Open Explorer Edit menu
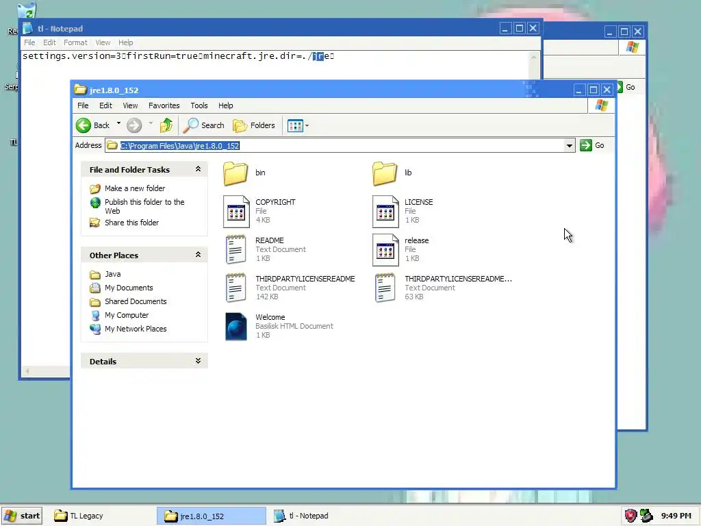 pyautogui.click(x=105, y=105)
